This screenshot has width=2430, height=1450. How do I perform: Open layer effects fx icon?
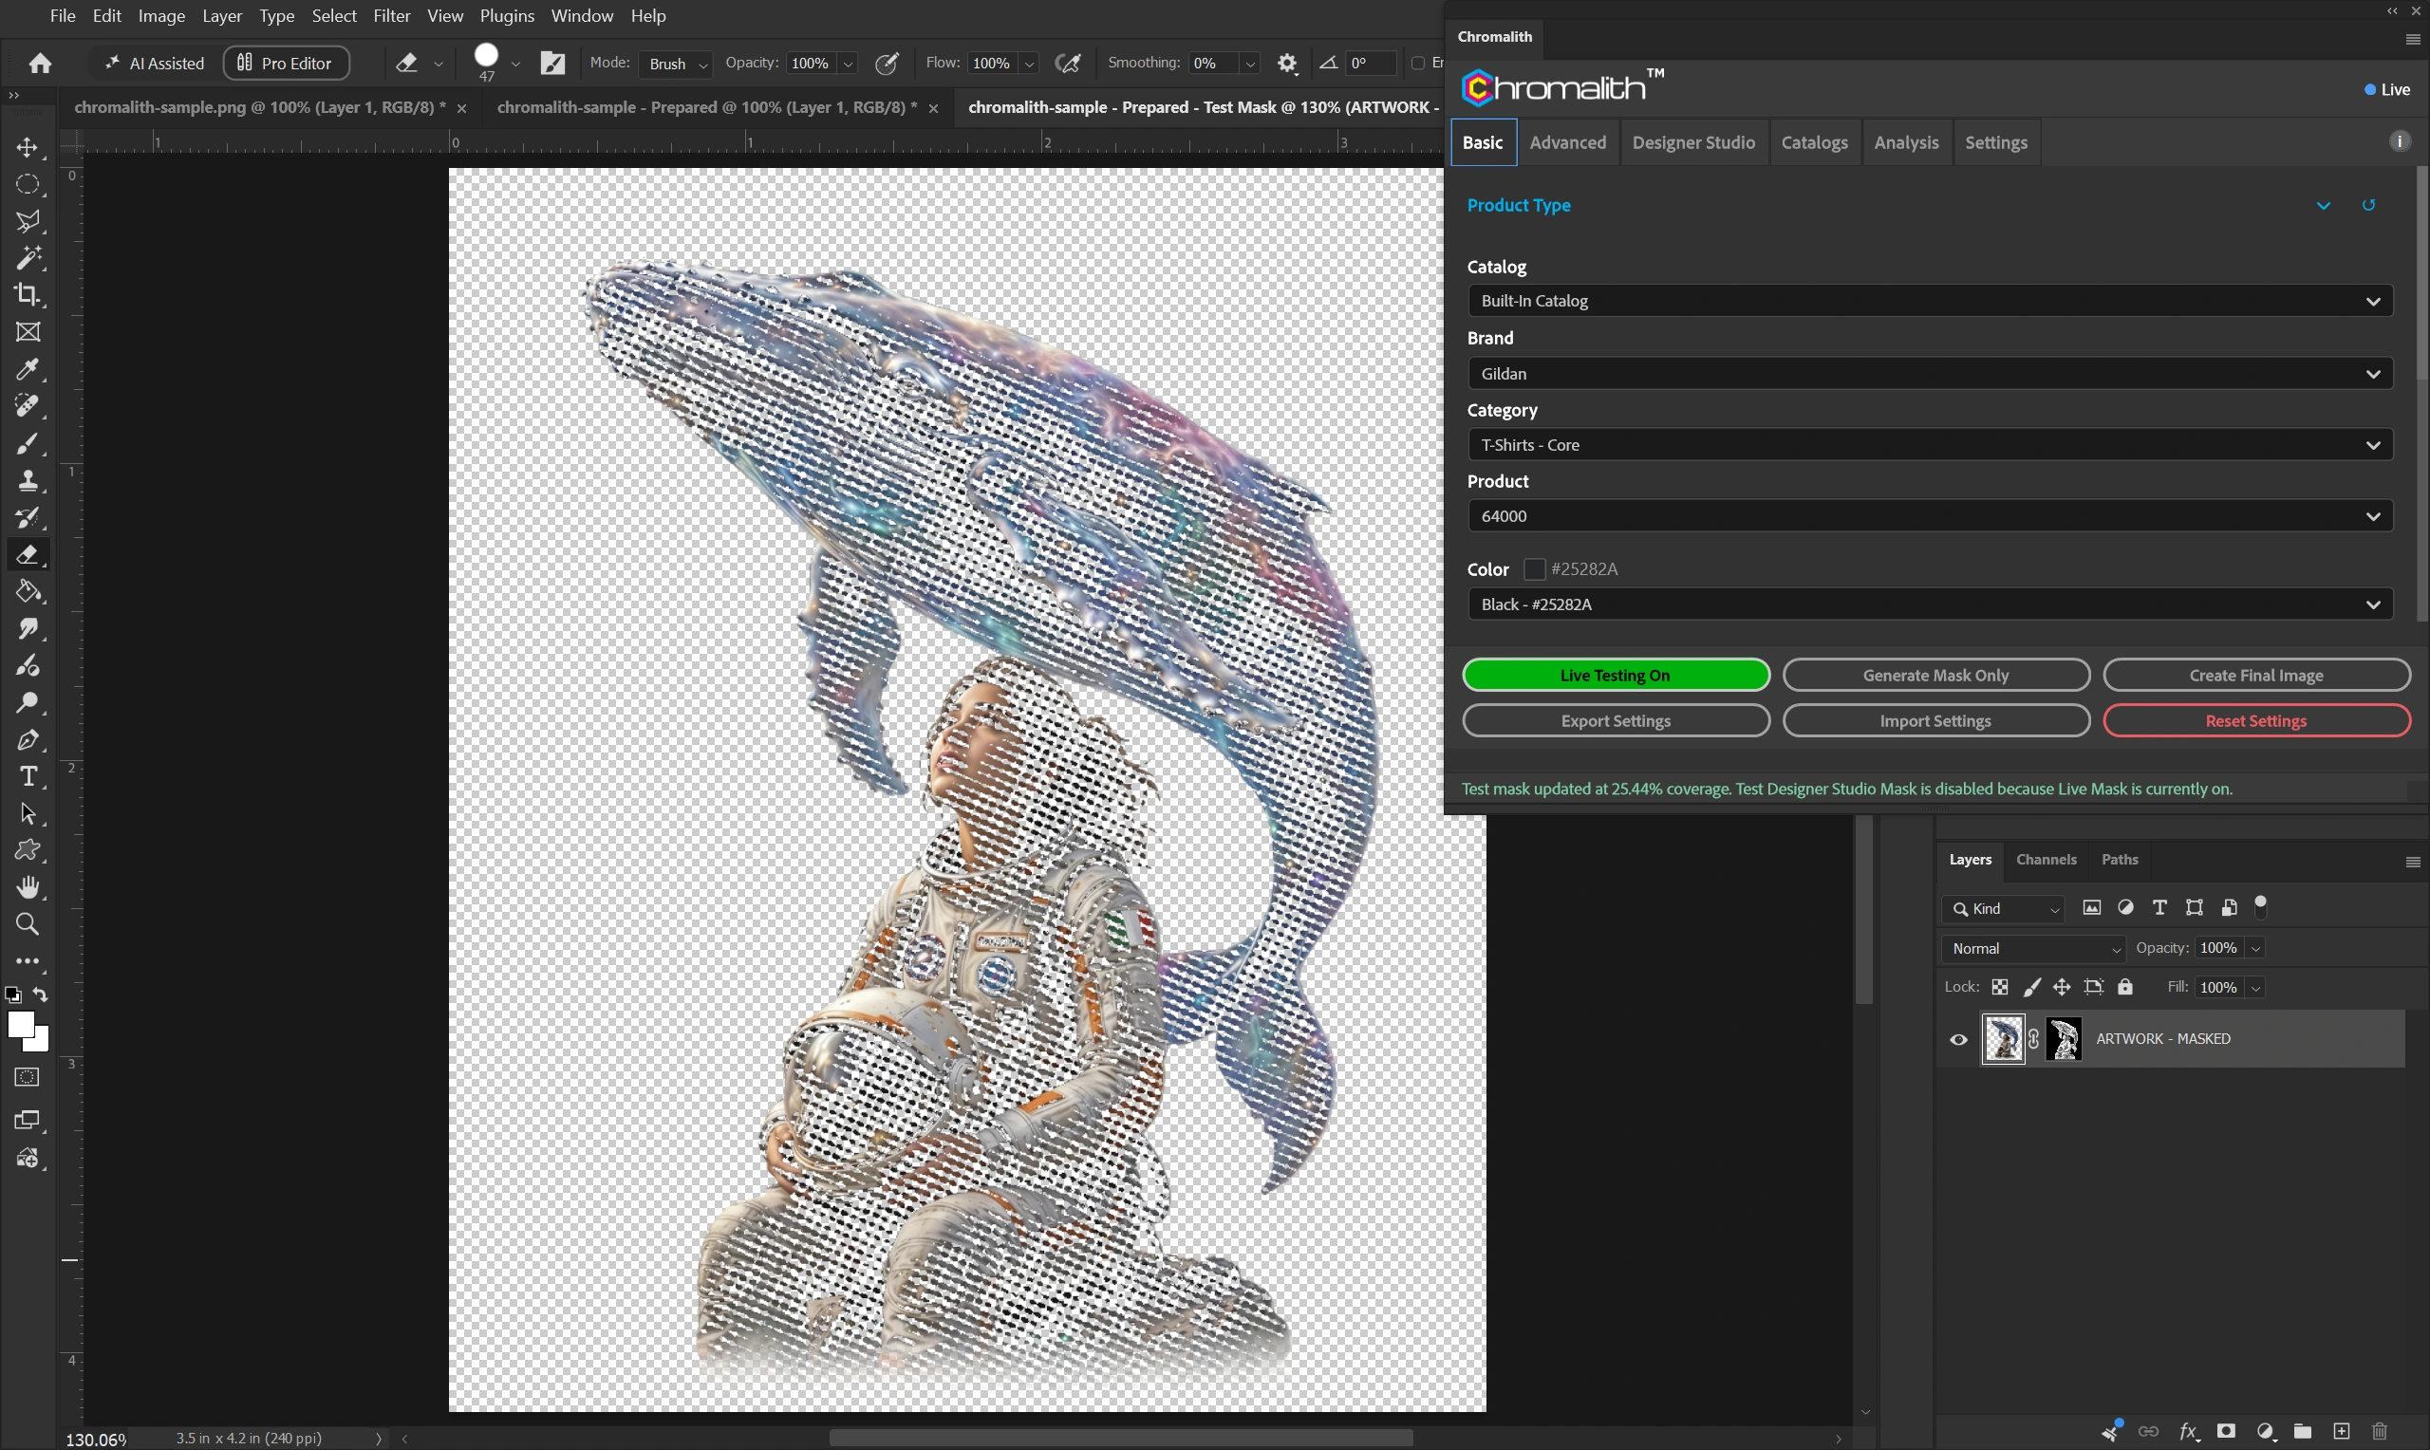[2189, 1431]
